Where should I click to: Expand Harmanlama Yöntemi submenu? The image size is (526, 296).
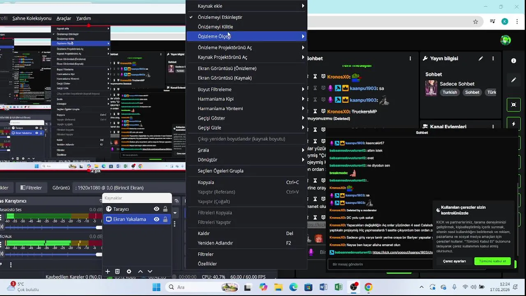tap(247, 109)
